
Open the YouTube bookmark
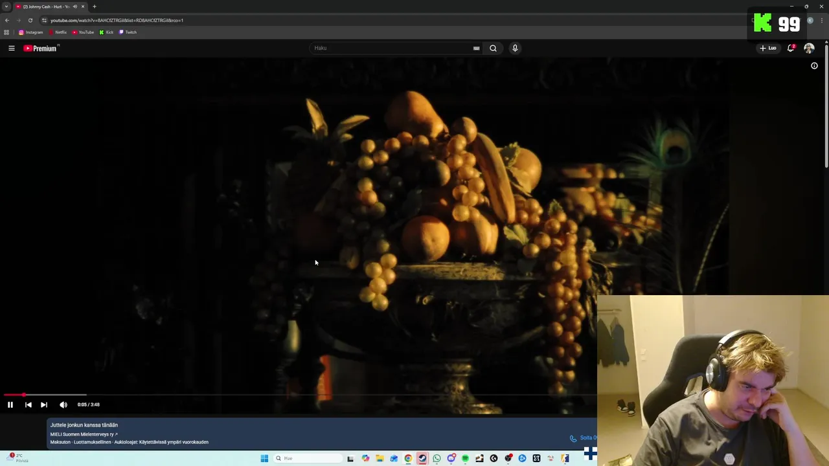tap(83, 32)
